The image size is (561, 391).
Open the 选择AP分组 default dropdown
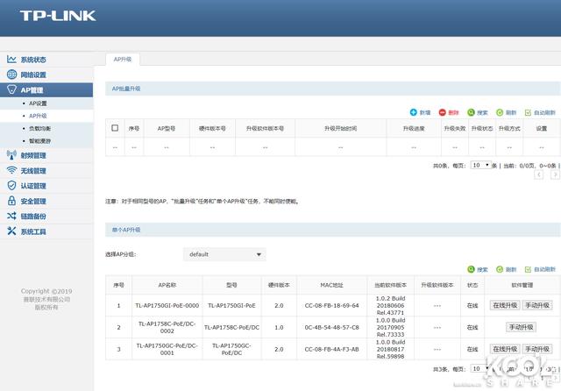click(x=224, y=254)
